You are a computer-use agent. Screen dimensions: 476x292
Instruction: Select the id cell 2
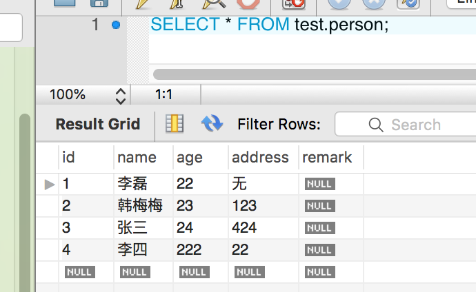click(86, 206)
